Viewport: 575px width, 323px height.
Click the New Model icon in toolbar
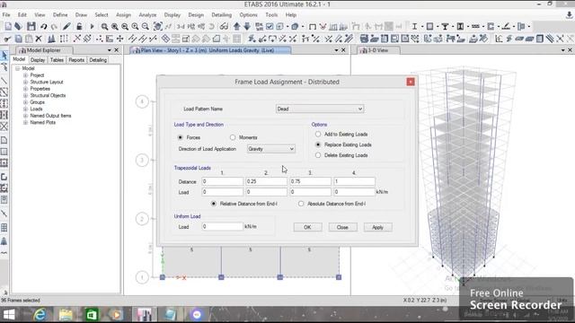(8, 26)
